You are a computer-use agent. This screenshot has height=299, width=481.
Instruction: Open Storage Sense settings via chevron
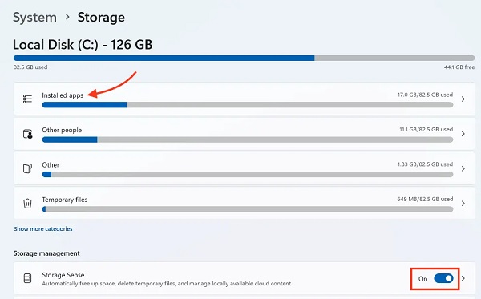point(463,278)
